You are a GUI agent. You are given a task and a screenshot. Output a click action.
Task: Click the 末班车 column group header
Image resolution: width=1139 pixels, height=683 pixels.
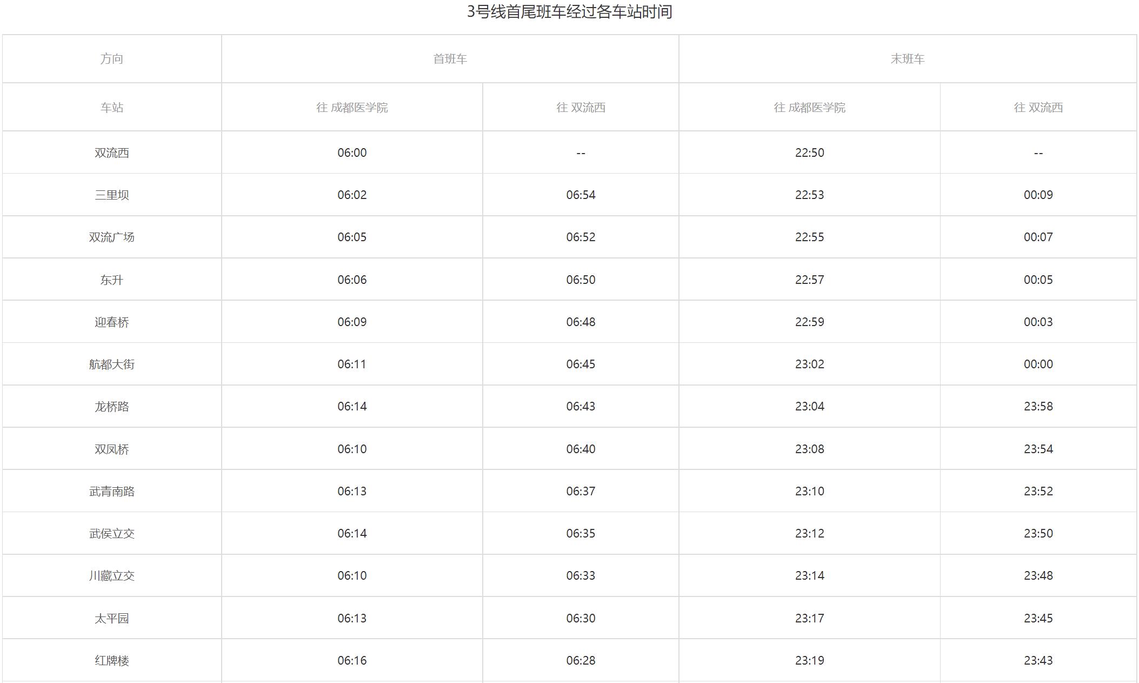point(908,59)
